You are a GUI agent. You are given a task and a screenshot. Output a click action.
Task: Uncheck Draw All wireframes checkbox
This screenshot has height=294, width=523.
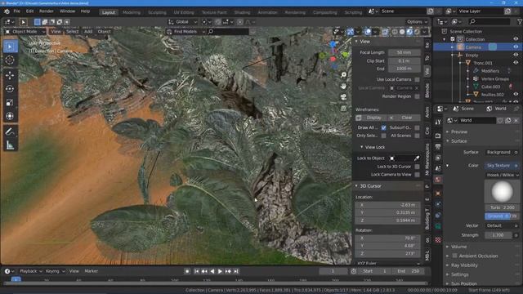coord(383,127)
